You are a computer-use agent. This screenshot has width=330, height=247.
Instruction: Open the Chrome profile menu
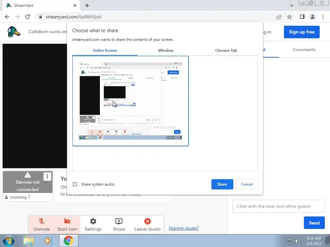tap(313, 17)
